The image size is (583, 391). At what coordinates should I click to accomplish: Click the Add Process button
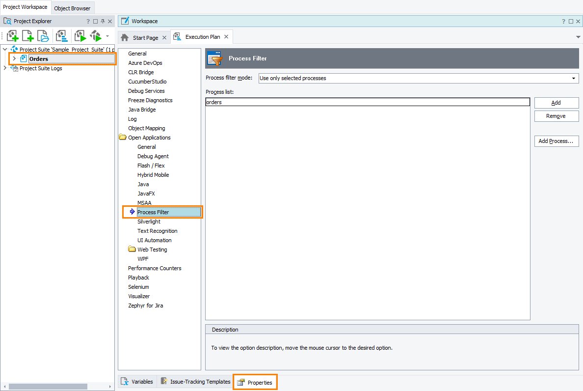click(556, 141)
